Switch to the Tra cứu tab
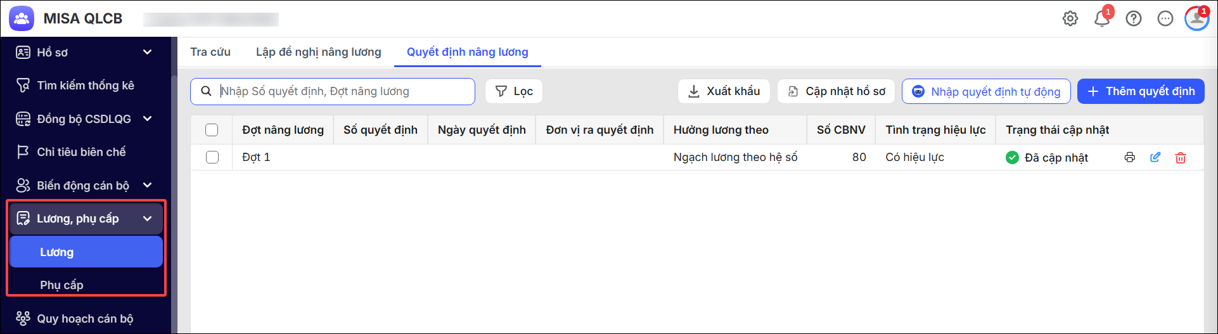The height and width of the screenshot is (334, 1218). 210,52
